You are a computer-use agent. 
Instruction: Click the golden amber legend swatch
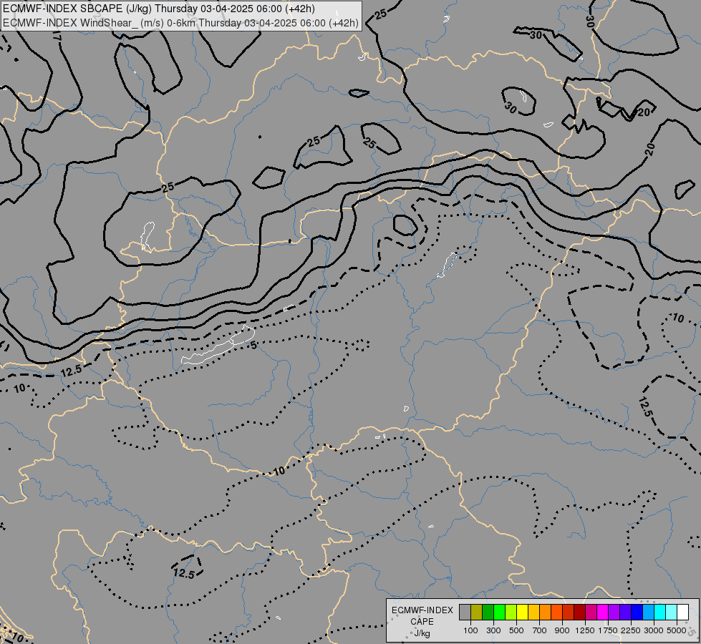coord(533,613)
